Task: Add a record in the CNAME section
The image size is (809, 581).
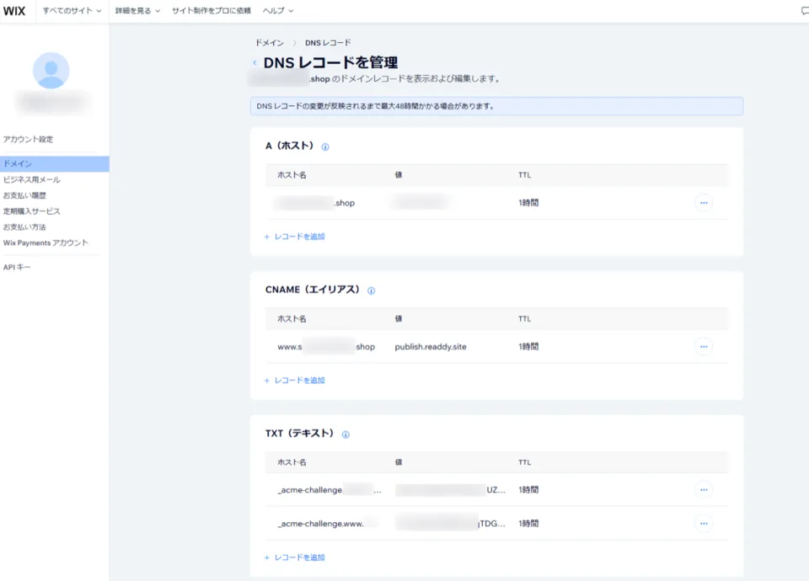Action: click(295, 381)
